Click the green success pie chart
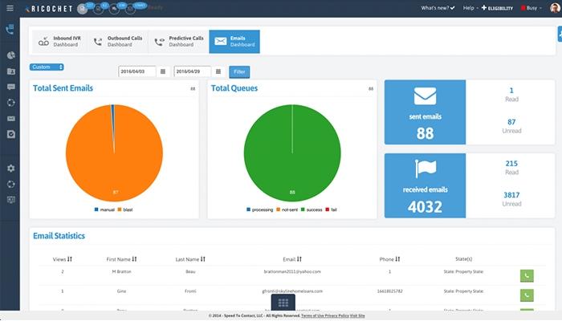 (292, 153)
